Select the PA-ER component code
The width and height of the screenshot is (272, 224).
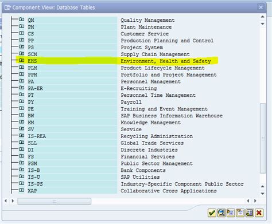[x=36, y=88]
